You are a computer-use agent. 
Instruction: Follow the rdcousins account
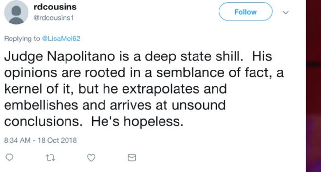(x=245, y=12)
